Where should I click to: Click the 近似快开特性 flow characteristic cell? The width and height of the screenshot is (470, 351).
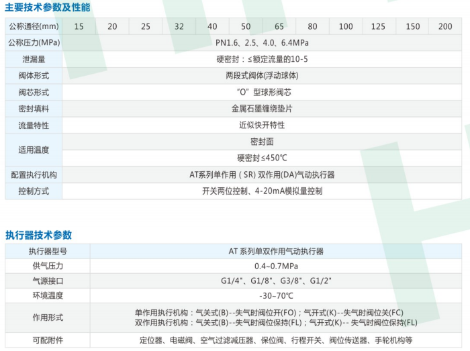click(x=262, y=125)
